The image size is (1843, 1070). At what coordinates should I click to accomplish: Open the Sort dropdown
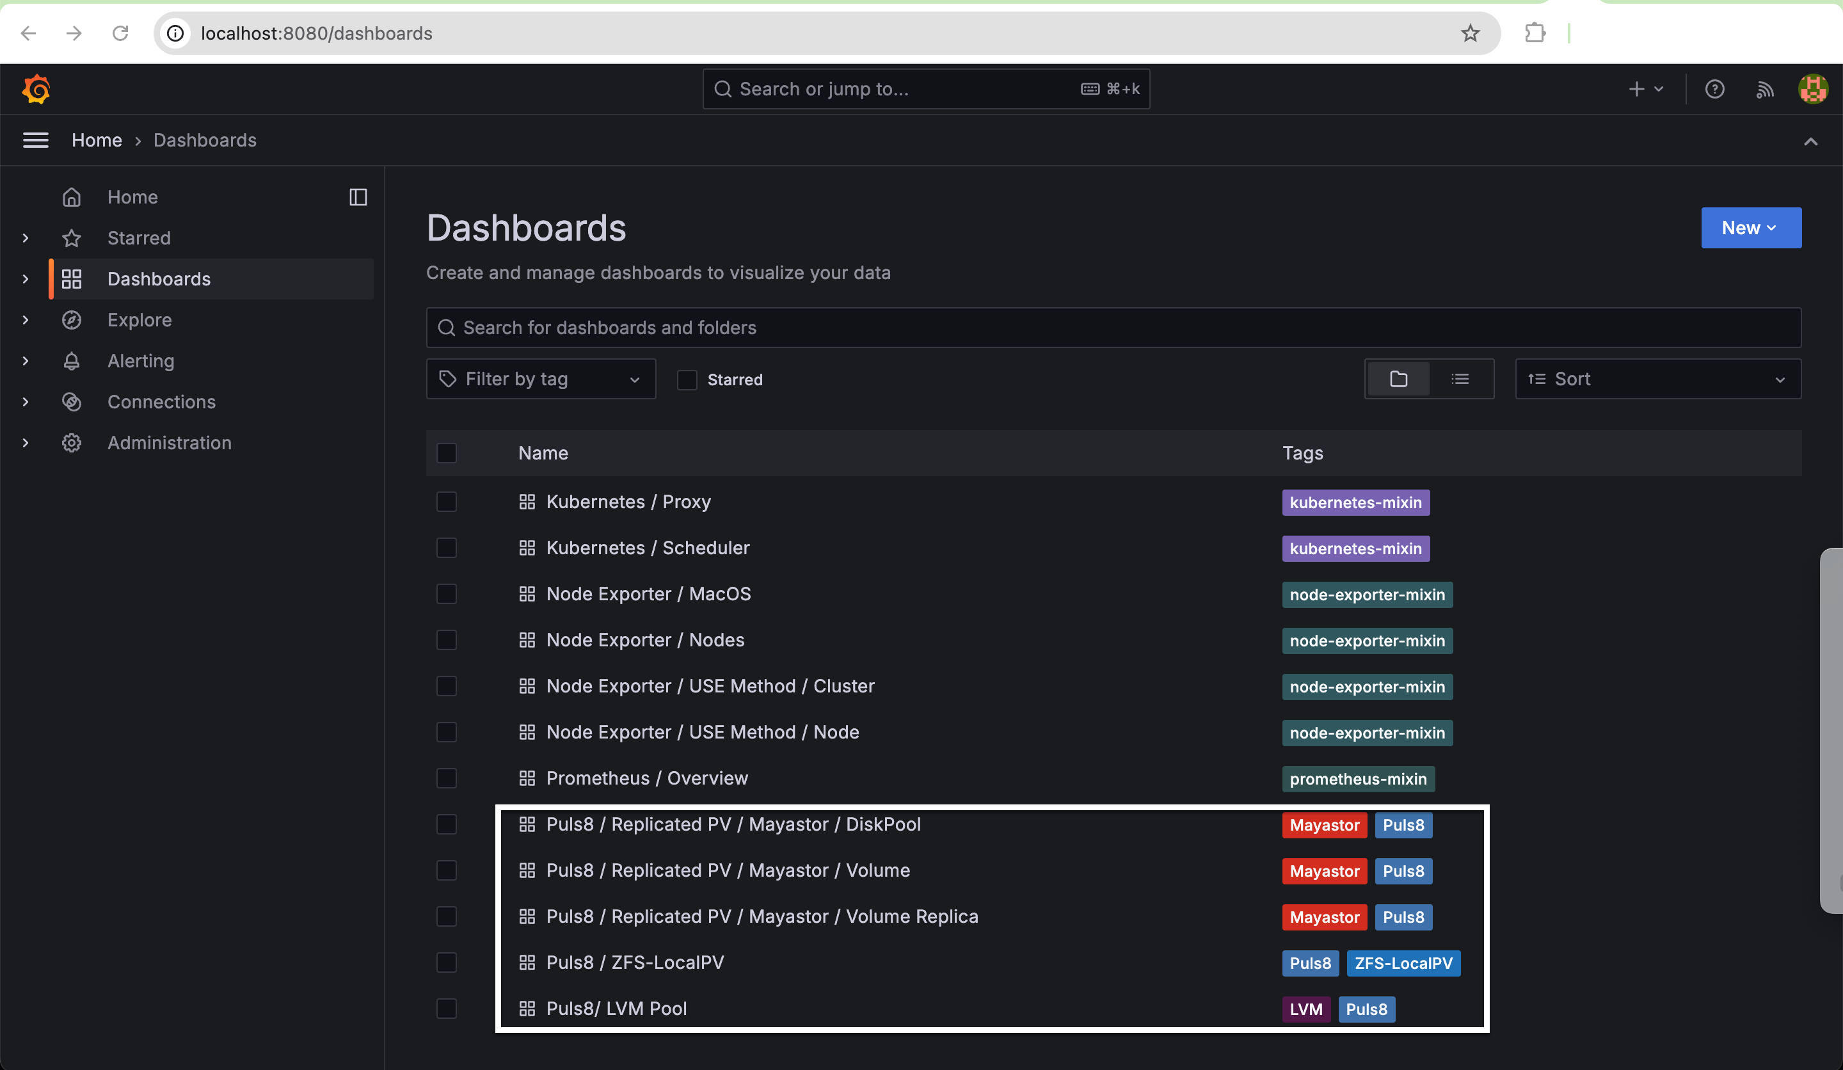(x=1658, y=379)
